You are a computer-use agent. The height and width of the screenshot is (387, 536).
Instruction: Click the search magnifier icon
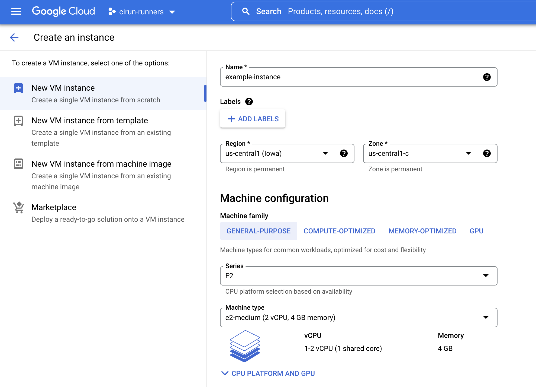(x=246, y=11)
